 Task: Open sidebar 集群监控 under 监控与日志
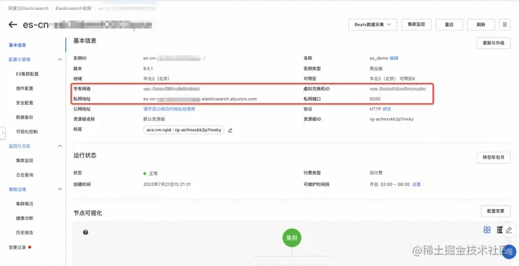pyautogui.click(x=24, y=160)
